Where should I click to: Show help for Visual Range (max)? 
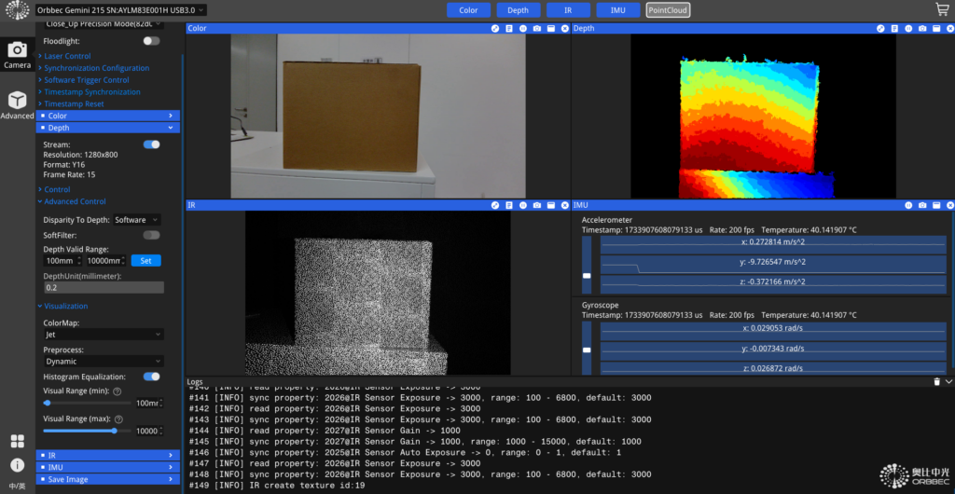coord(118,419)
